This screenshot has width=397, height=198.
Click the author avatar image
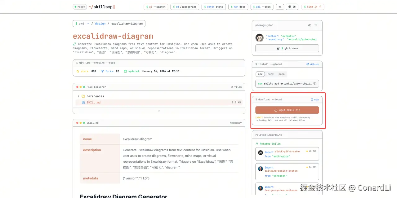259,38
